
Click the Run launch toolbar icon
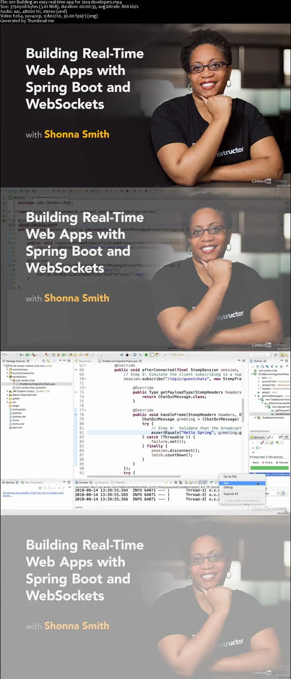tap(27, 355)
